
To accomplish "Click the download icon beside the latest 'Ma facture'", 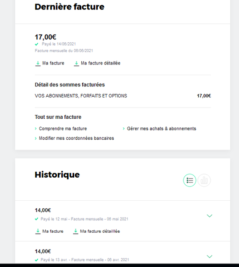I will 38,64.
